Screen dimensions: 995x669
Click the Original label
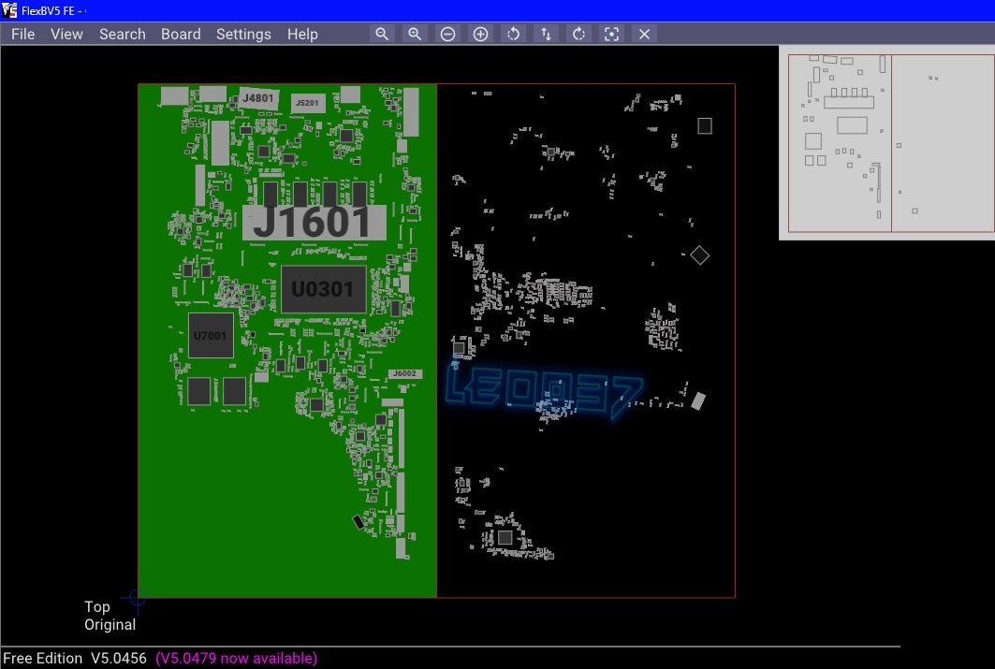[110, 625]
